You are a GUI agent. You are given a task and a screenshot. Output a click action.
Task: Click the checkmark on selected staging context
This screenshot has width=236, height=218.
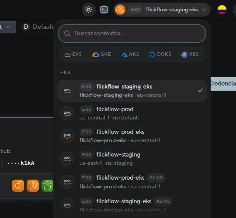(x=200, y=91)
